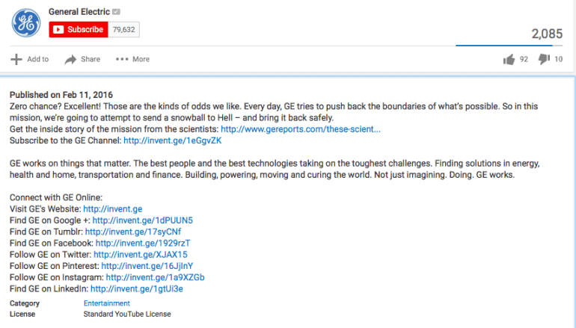
Task: Click the Zero chance? Excellent! description line
Action: click(274, 112)
